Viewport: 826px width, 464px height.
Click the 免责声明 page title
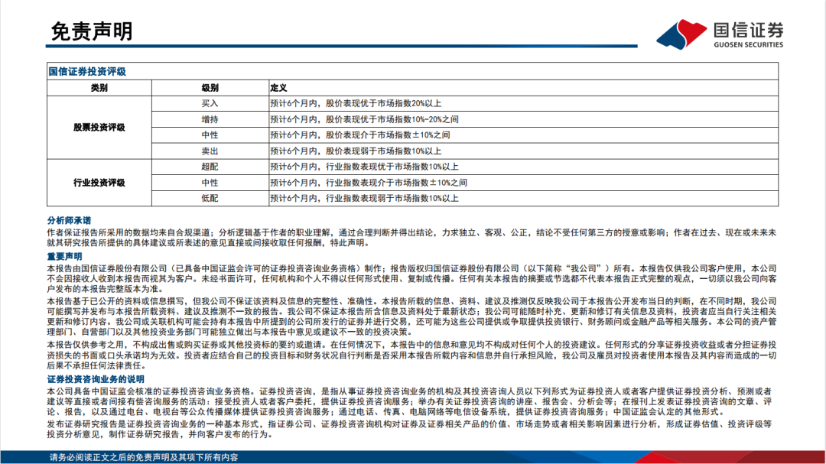point(92,31)
